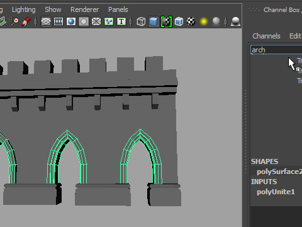Select the 2D Pan/Zoom magnifier icon
Viewport: 302px width, 227px height.
click(14, 21)
